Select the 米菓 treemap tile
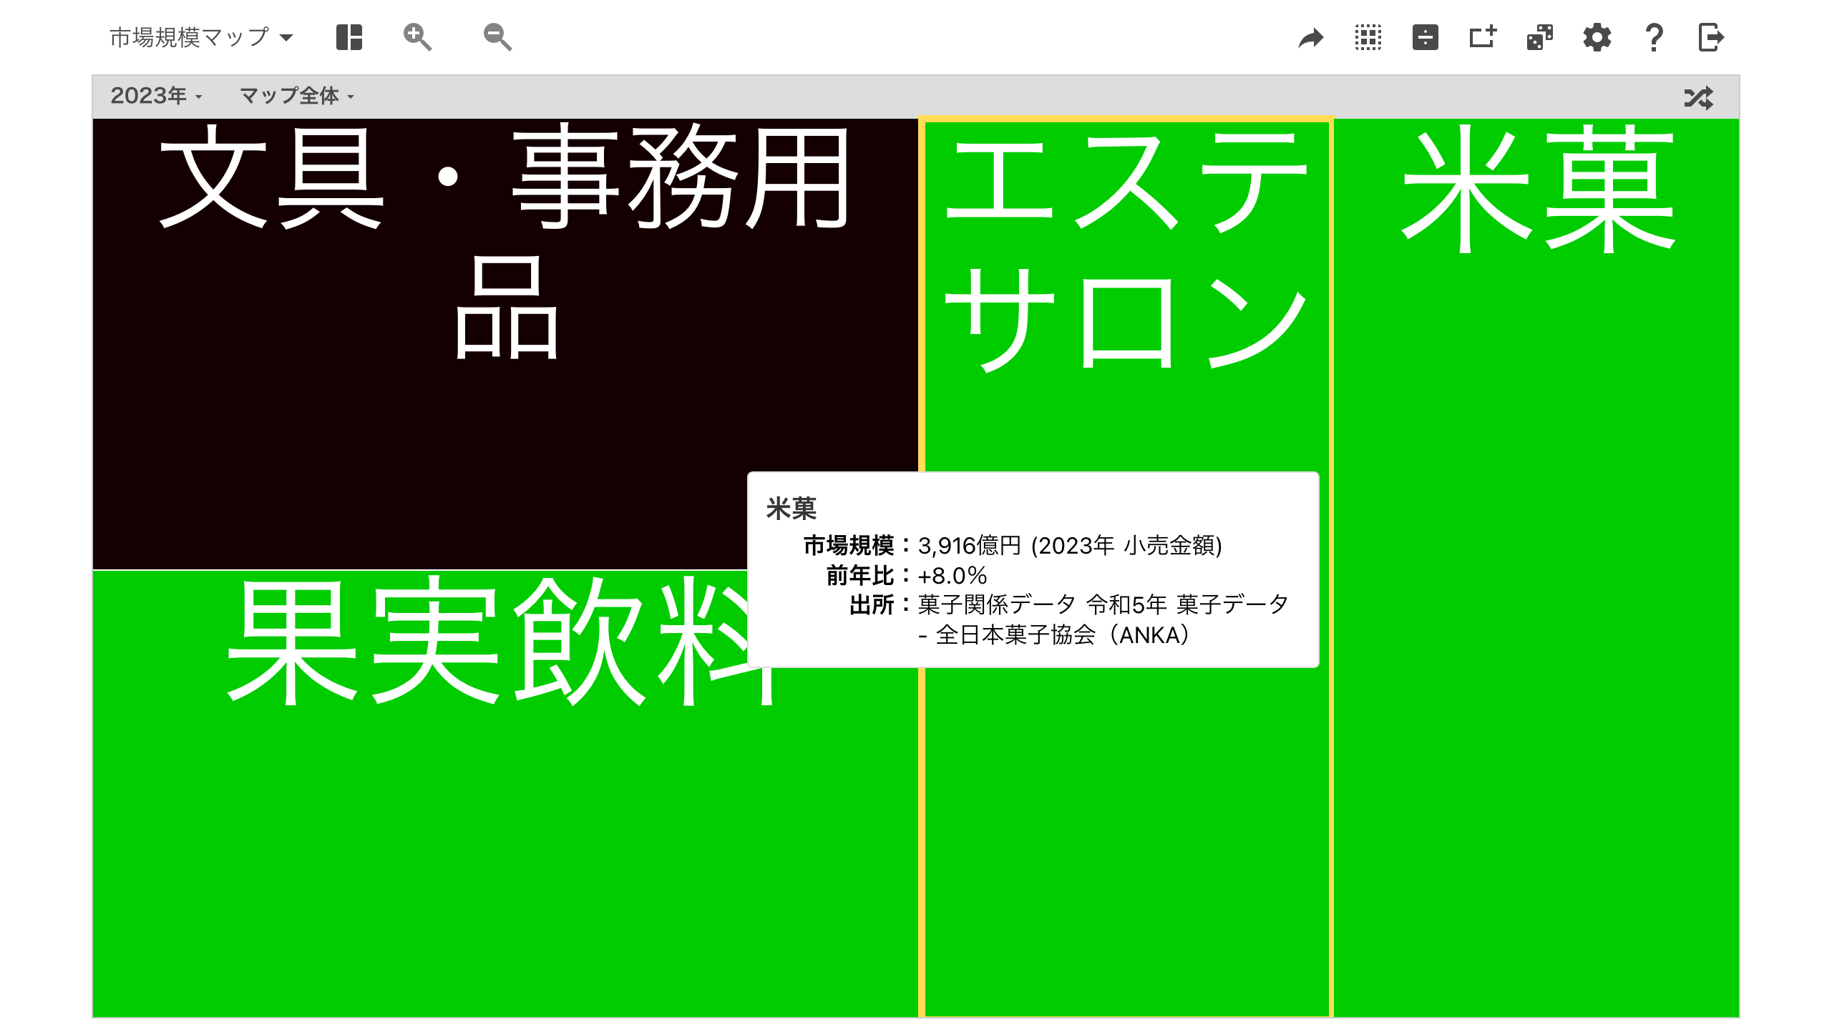Screen dimensions: 1832x1030 point(1536,568)
